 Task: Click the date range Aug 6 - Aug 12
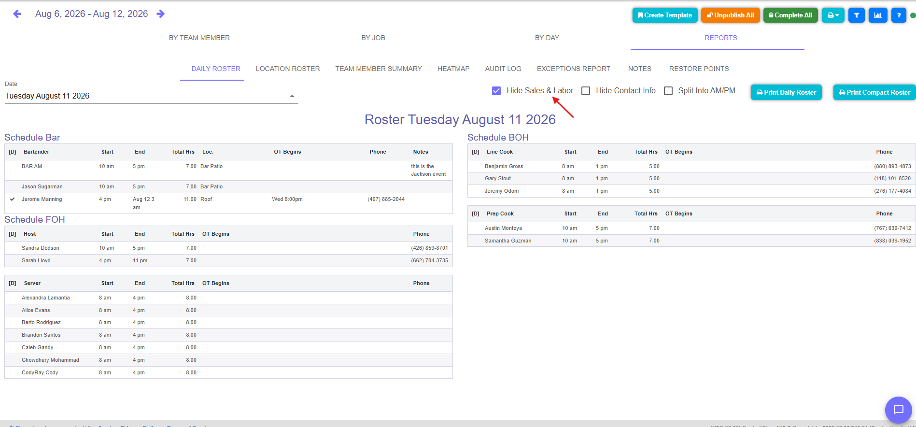[x=92, y=14]
